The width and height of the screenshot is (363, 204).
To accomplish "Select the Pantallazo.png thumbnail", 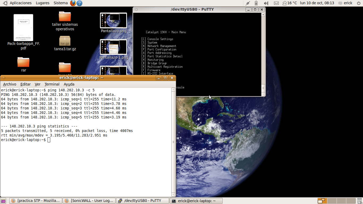I will [113, 23].
